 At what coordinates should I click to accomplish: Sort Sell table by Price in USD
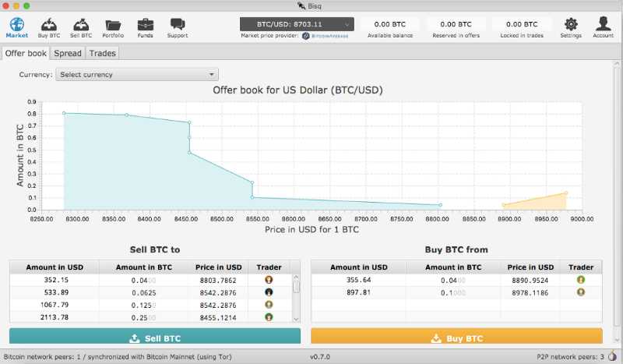218,267
